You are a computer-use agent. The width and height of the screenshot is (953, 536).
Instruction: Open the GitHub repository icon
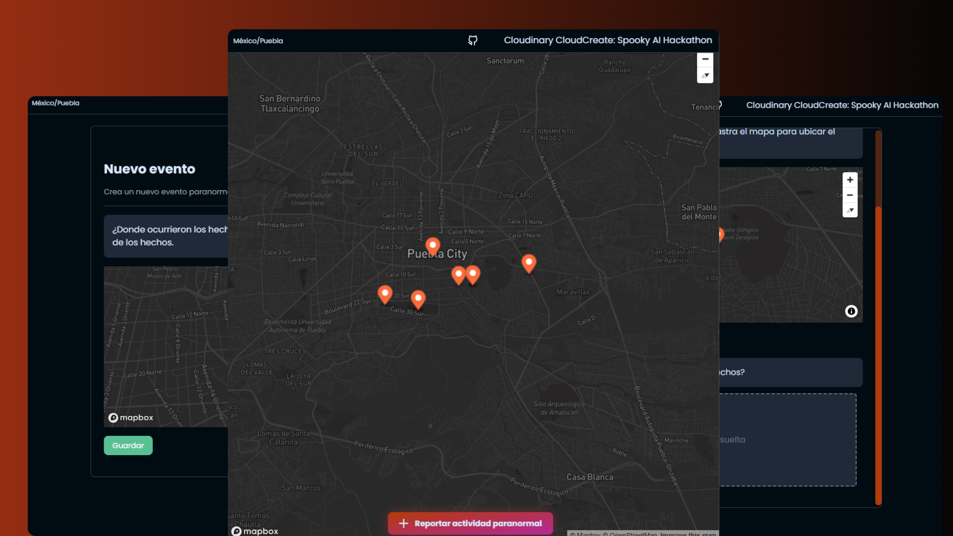pos(473,40)
